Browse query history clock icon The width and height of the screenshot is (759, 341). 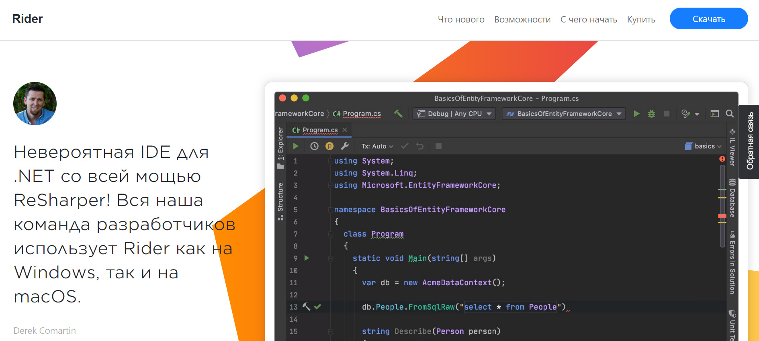[315, 146]
